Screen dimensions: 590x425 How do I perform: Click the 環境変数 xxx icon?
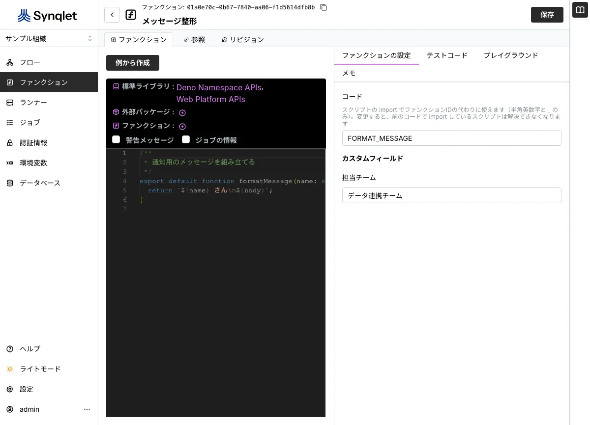[x=10, y=163]
